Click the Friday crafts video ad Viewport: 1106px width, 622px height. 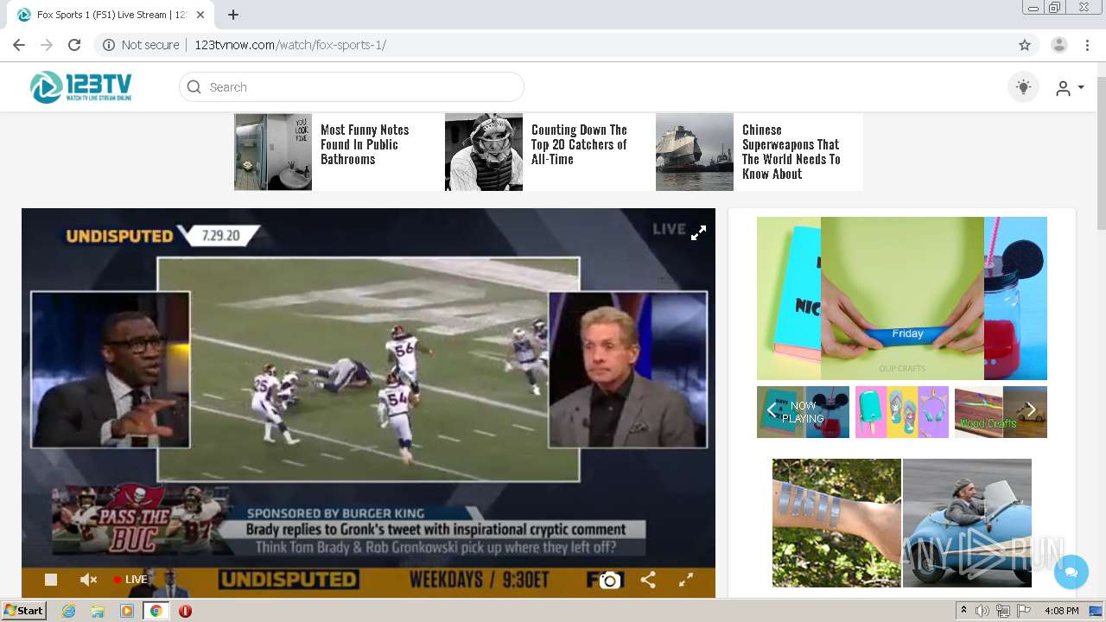point(902,298)
